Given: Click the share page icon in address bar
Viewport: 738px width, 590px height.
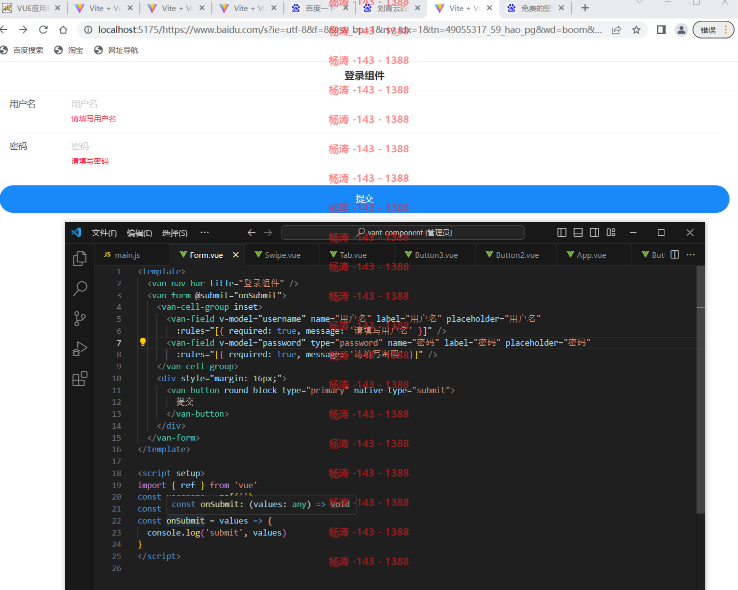Looking at the screenshot, I should click(616, 30).
